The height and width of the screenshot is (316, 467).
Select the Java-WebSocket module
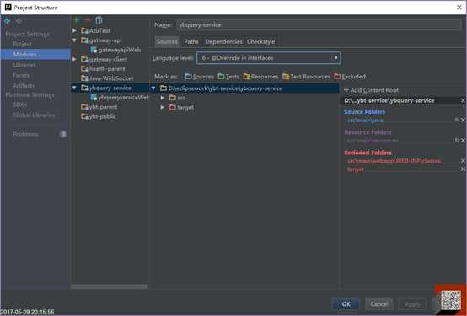(x=107, y=78)
